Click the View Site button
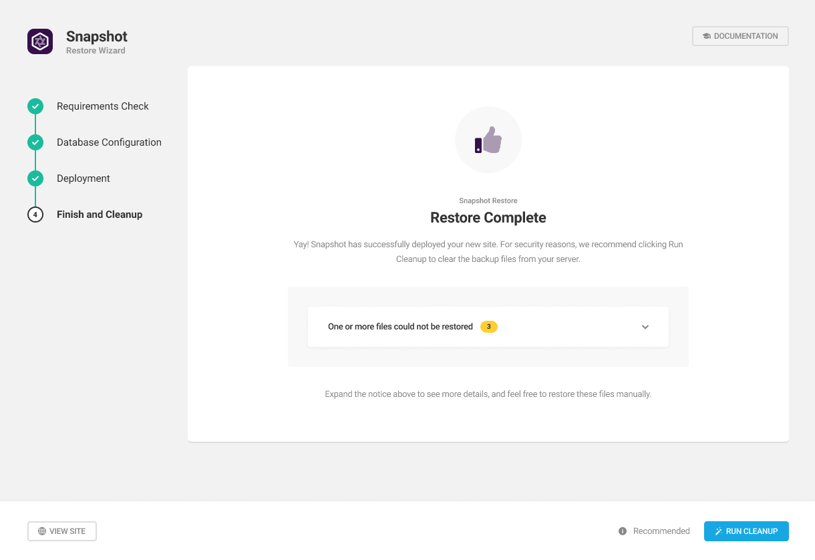This screenshot has width=815, height=560. click(x=62, y=531)
